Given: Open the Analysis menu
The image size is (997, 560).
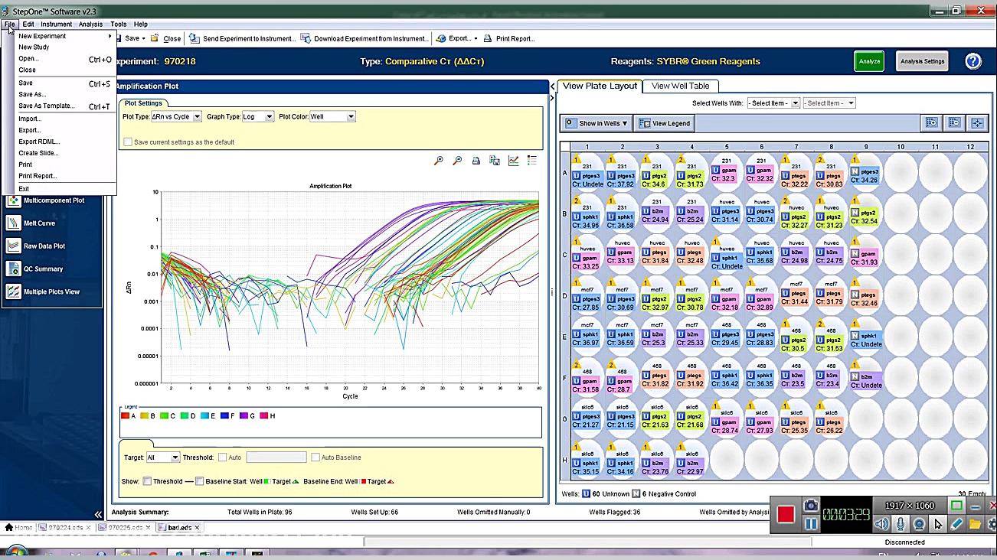Looking at the screenshot, I should click(x=90, y=24).
